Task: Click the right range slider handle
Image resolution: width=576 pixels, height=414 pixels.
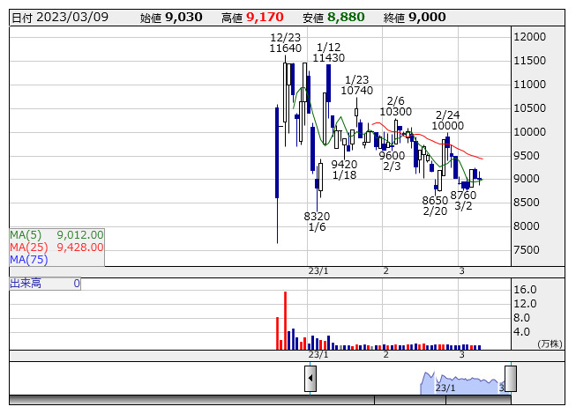Action: pyautogui.click(x=511, y=379)
